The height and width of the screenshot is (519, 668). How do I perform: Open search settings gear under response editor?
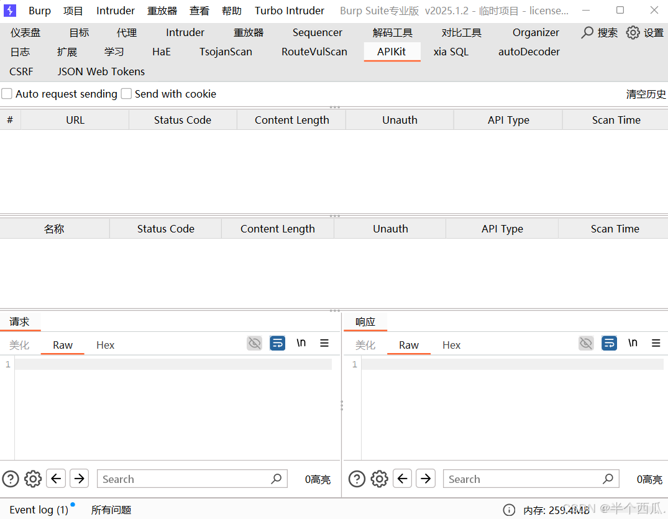click(379, 479)
